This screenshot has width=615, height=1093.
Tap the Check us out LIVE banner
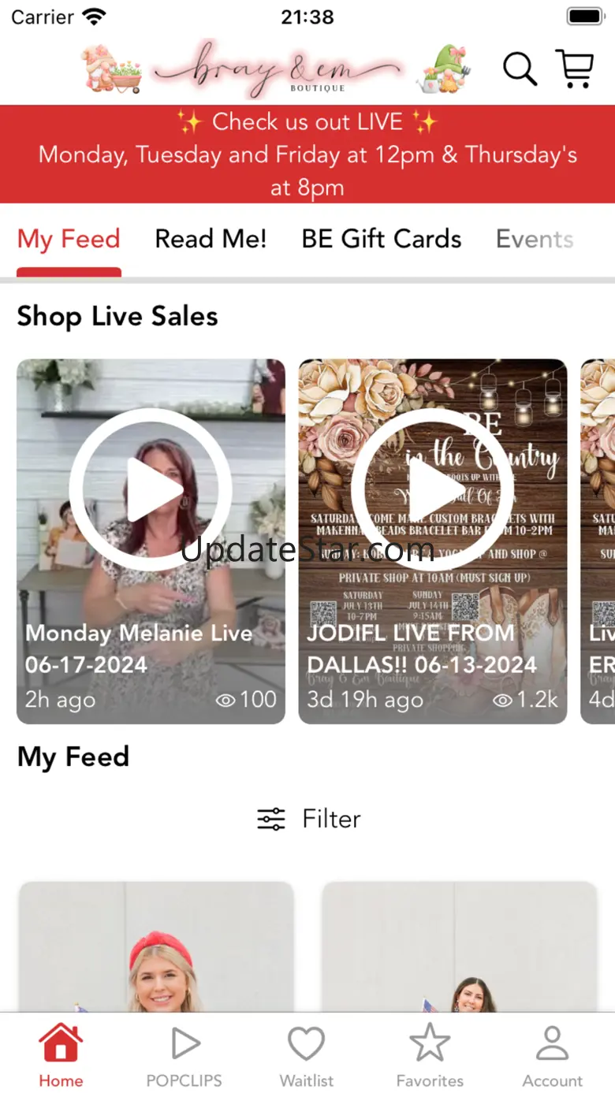[x=307, y=154]
